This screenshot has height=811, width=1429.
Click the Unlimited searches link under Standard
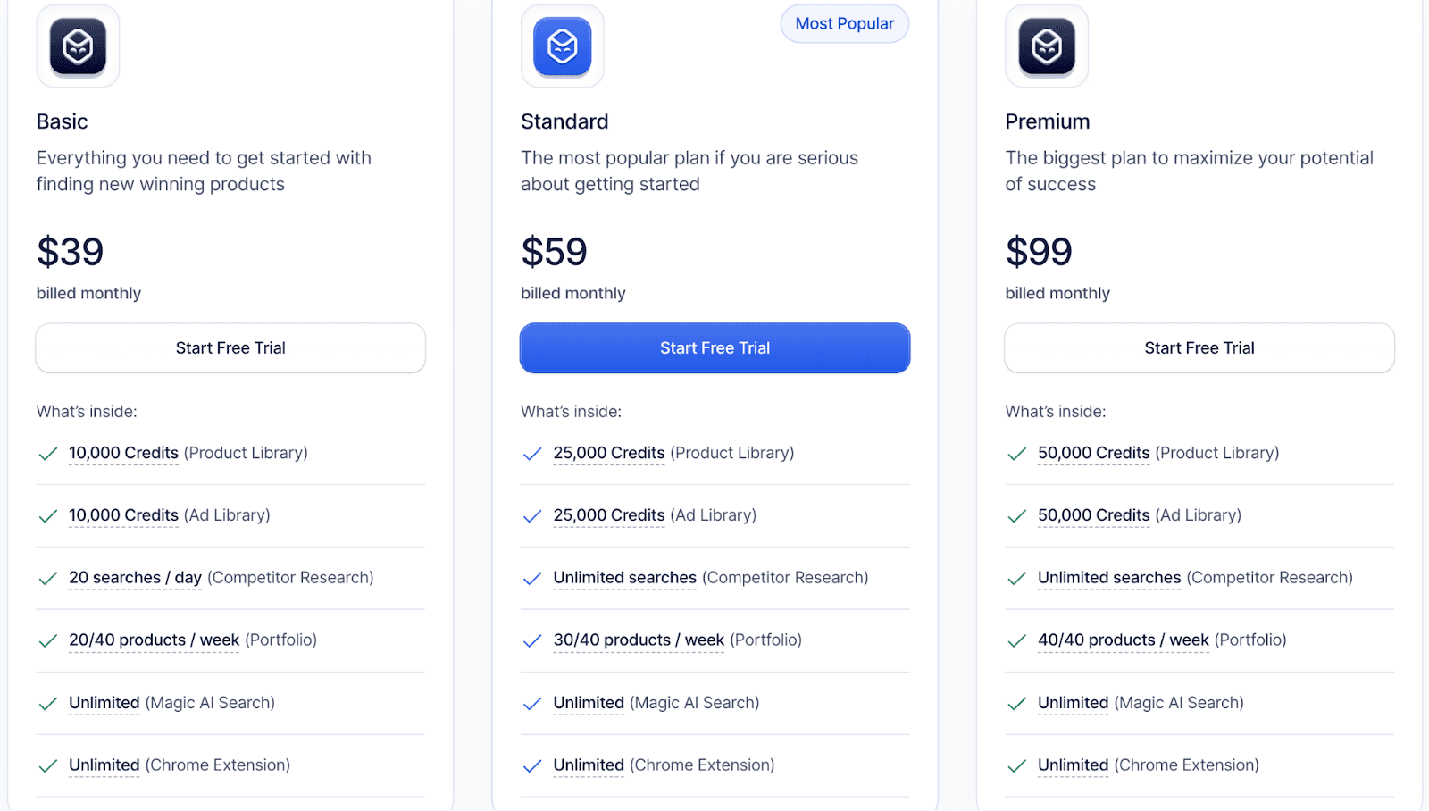pyautogui.click(x=624, y=578)
